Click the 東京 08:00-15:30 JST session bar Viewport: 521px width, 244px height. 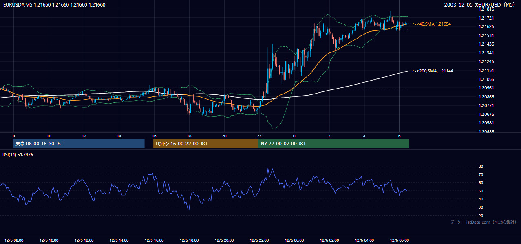tap(79, 144)
